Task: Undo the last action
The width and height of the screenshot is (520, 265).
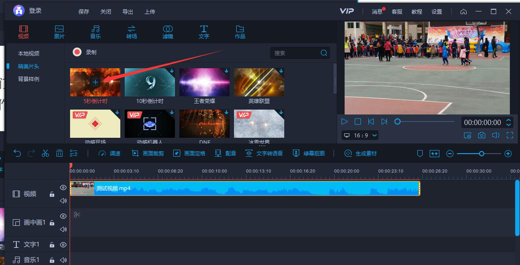Action: [x=17, y=153]
